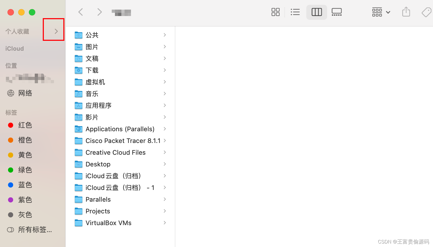Image resolution: width=433 pixels, height=247 pixels.
Task: Select the orange tag 橙色
Action: (25, 140)
